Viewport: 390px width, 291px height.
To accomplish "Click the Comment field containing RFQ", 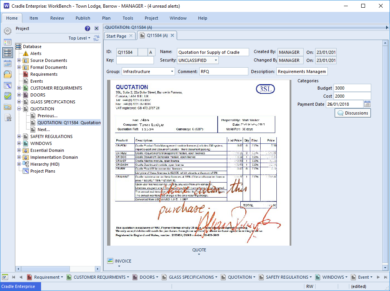I will [x=224, y=72].
